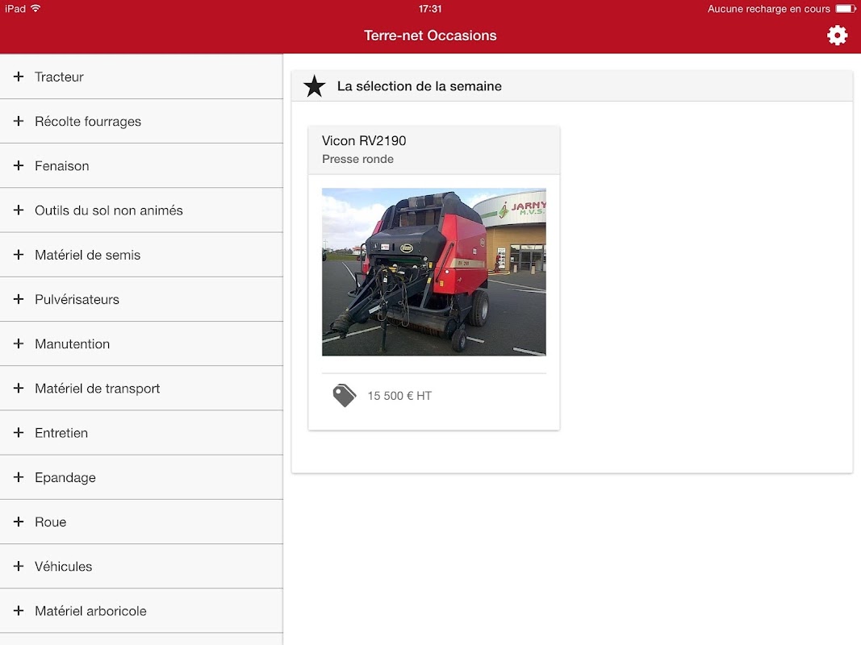
Task: Expand Matériel de semis plus icon
Action: click(x=19, y=255)
